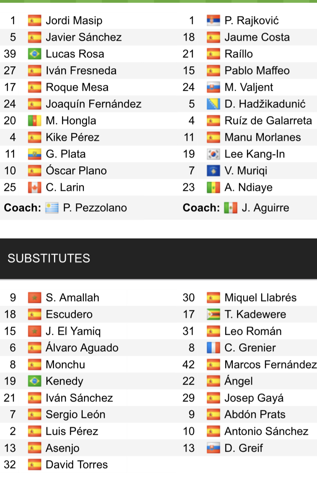Click the Serbia flag beside P. Rajković
This screenshot has width=317, height=480.
214,21
